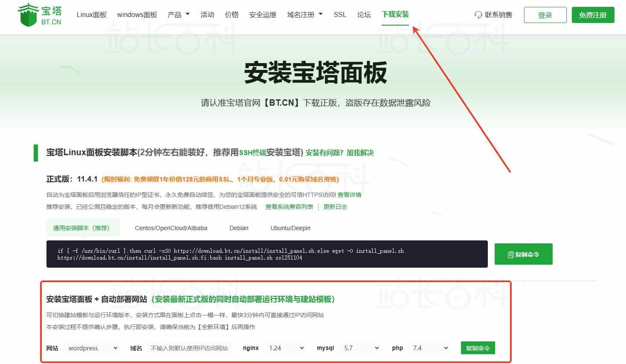This screenshot has height=364, width=626.
Task: Click the large green 复制命令 button
Action: pos(524,254)
